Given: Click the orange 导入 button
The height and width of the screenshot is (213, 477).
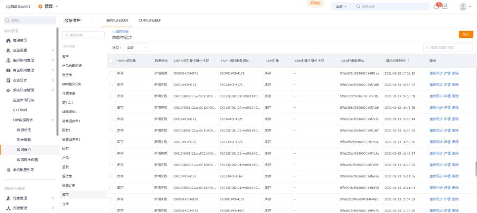Looking at the screenshot, I should 466,35.
